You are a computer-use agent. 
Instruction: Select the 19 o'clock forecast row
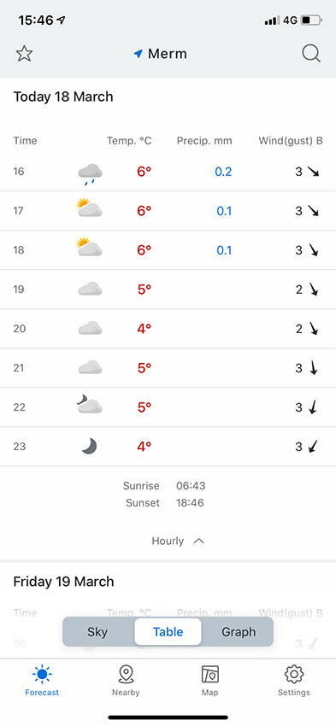click(168, 290)
